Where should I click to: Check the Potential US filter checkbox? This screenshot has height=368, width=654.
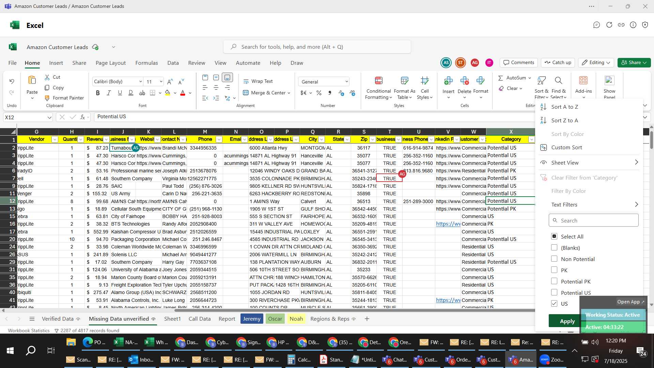[554, 292]
